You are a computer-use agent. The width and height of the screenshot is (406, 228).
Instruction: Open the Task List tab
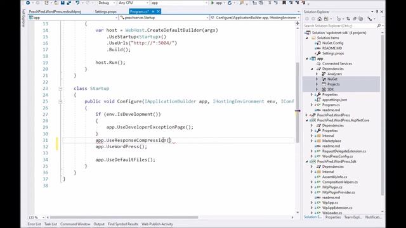click(x=51, y=224)
